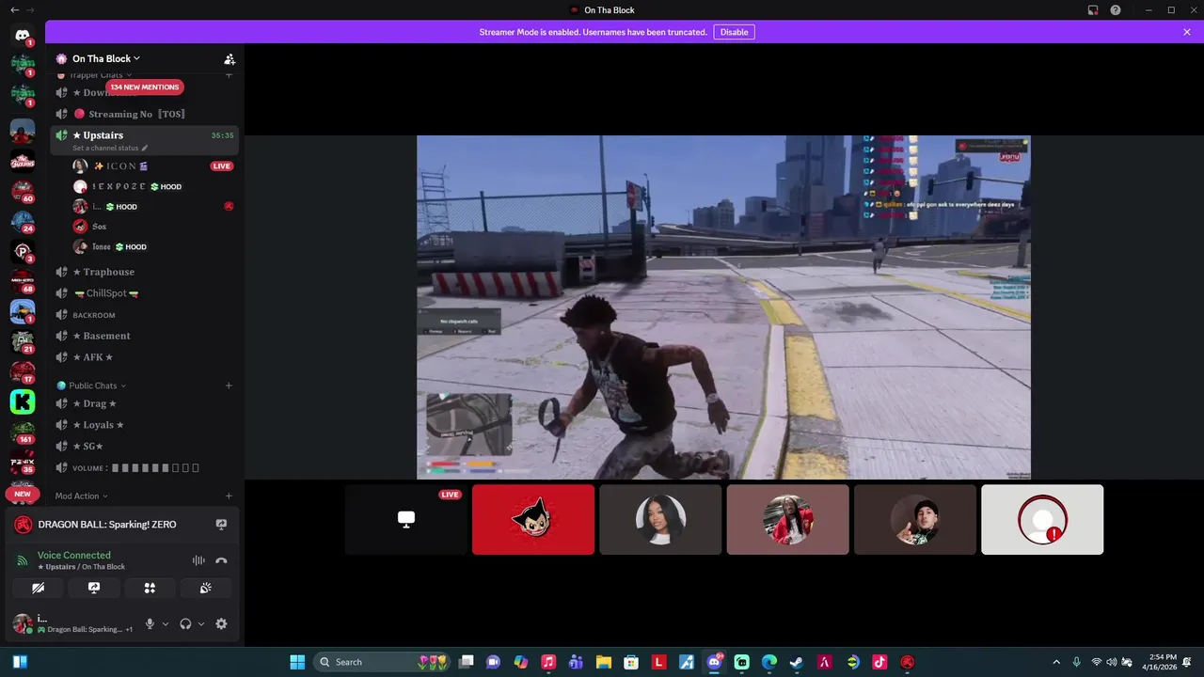This screenshot has height=677, width=1204.
Task: Select the red Astro Boy participant tile
Action: click(x=533, y=519)
